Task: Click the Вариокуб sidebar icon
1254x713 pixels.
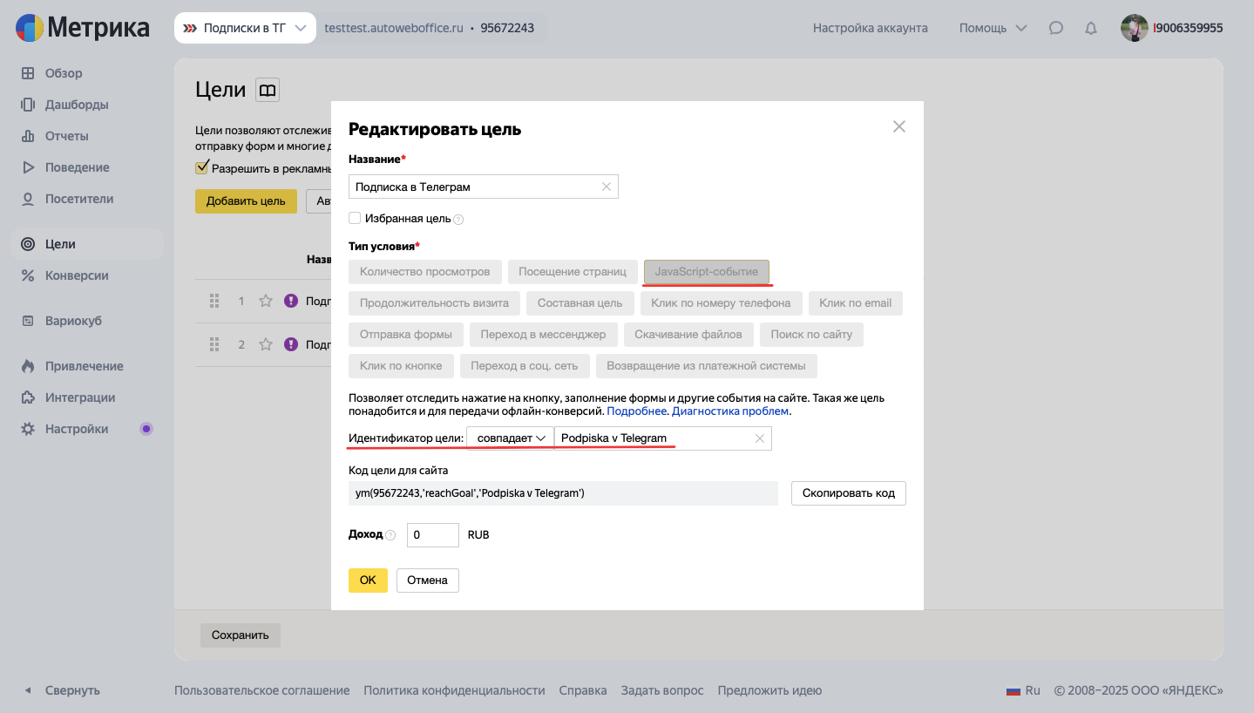Action: (x=28, y=321)
